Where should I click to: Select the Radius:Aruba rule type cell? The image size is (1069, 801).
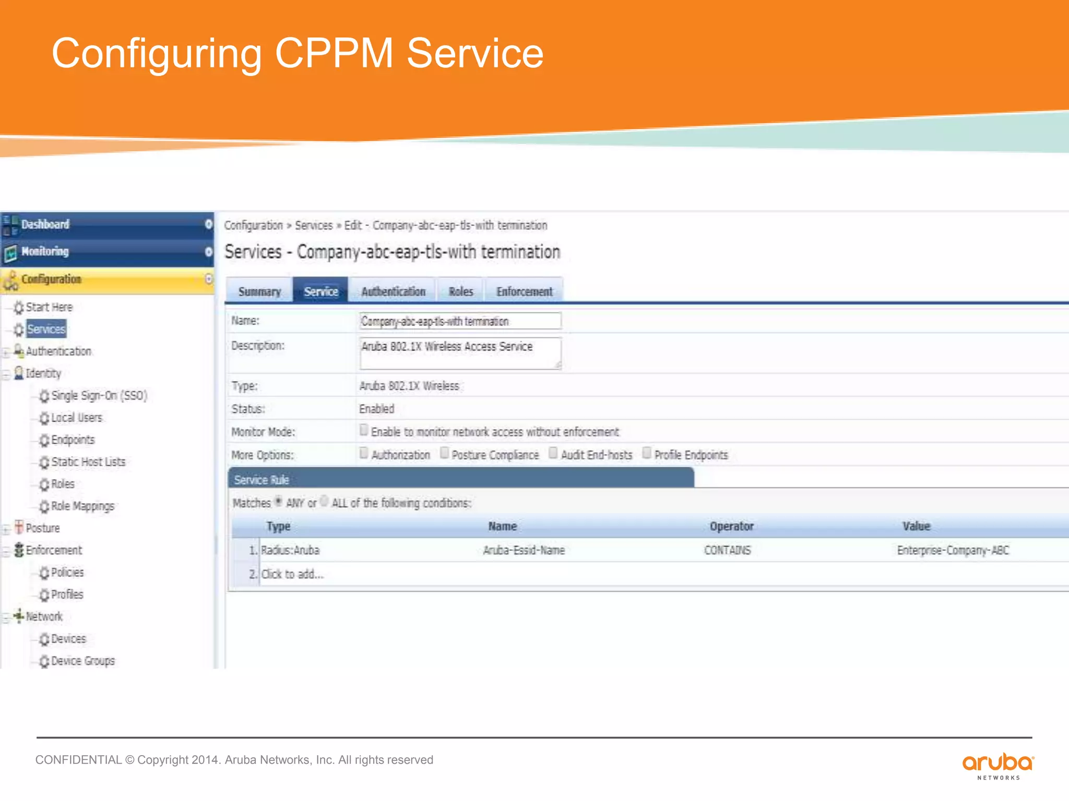tap(290, 551)
